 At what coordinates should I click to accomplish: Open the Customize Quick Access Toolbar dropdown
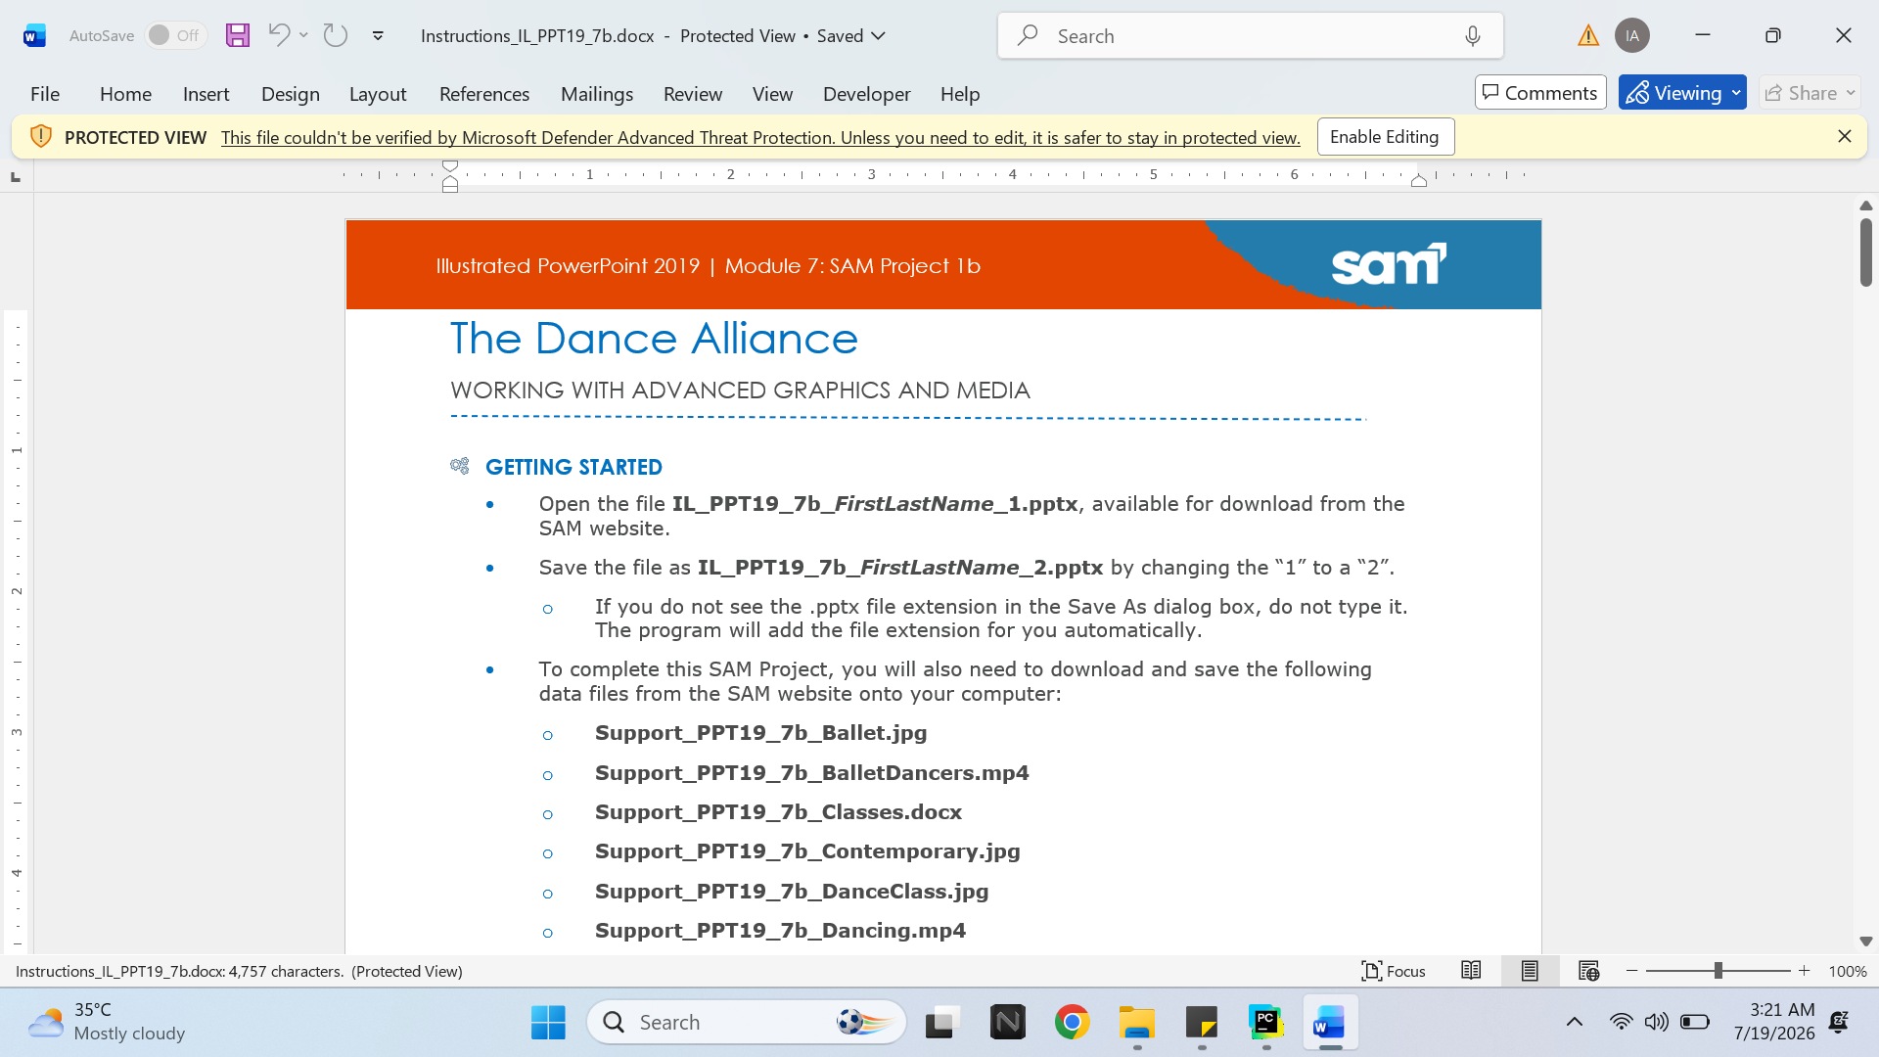(x=378, y=36)
